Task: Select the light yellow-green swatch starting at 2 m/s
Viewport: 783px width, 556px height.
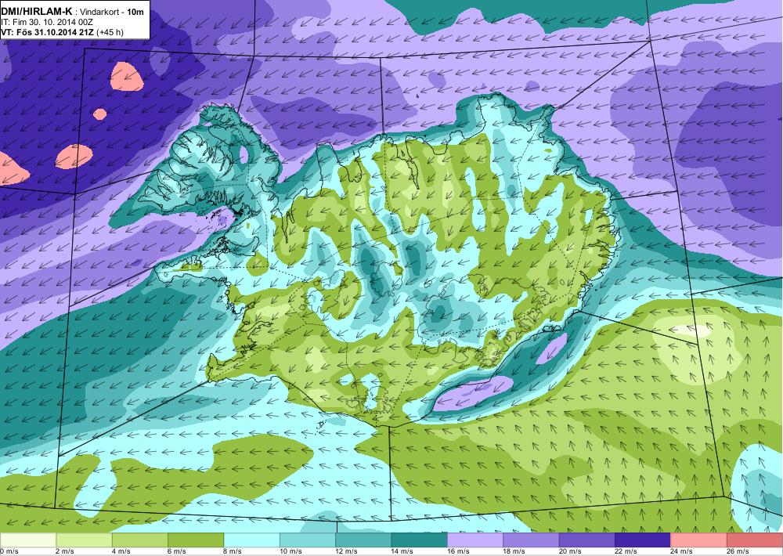Action: coord(84,540)
